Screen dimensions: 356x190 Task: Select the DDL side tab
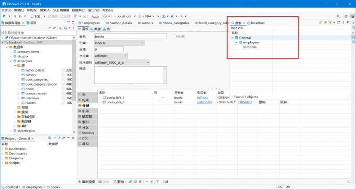pos(87,138)
